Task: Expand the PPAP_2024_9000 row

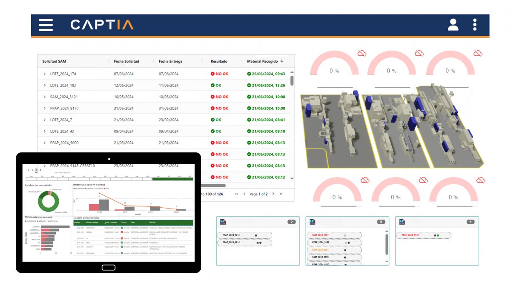Action: pyautogui.click(x=44, y=143)
